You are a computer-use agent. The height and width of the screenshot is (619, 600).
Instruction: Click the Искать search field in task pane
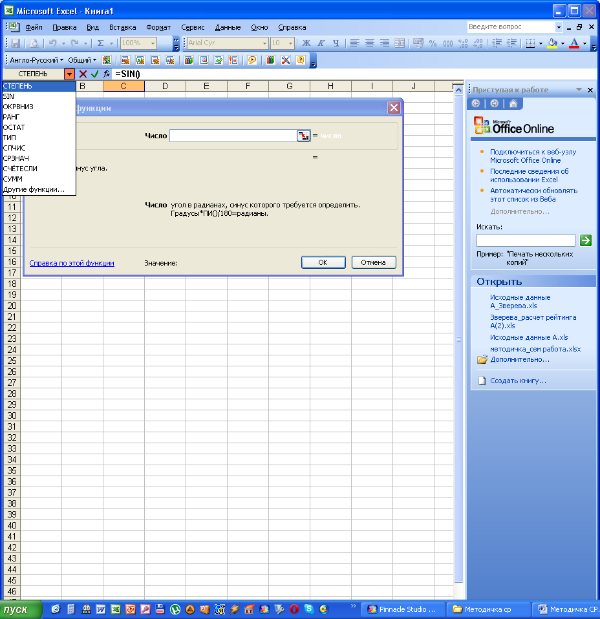(x=526, y=240)
